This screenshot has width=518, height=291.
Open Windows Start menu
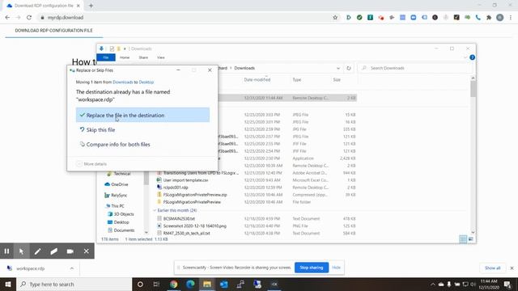8,284
